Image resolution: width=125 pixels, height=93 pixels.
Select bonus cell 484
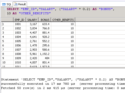point(45,58)
